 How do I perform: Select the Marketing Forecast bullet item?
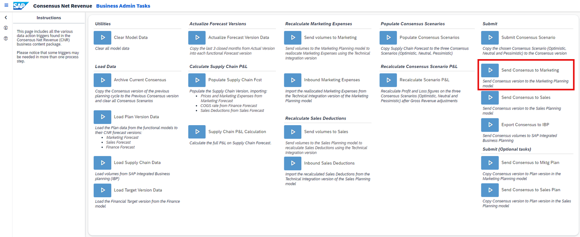122,138
